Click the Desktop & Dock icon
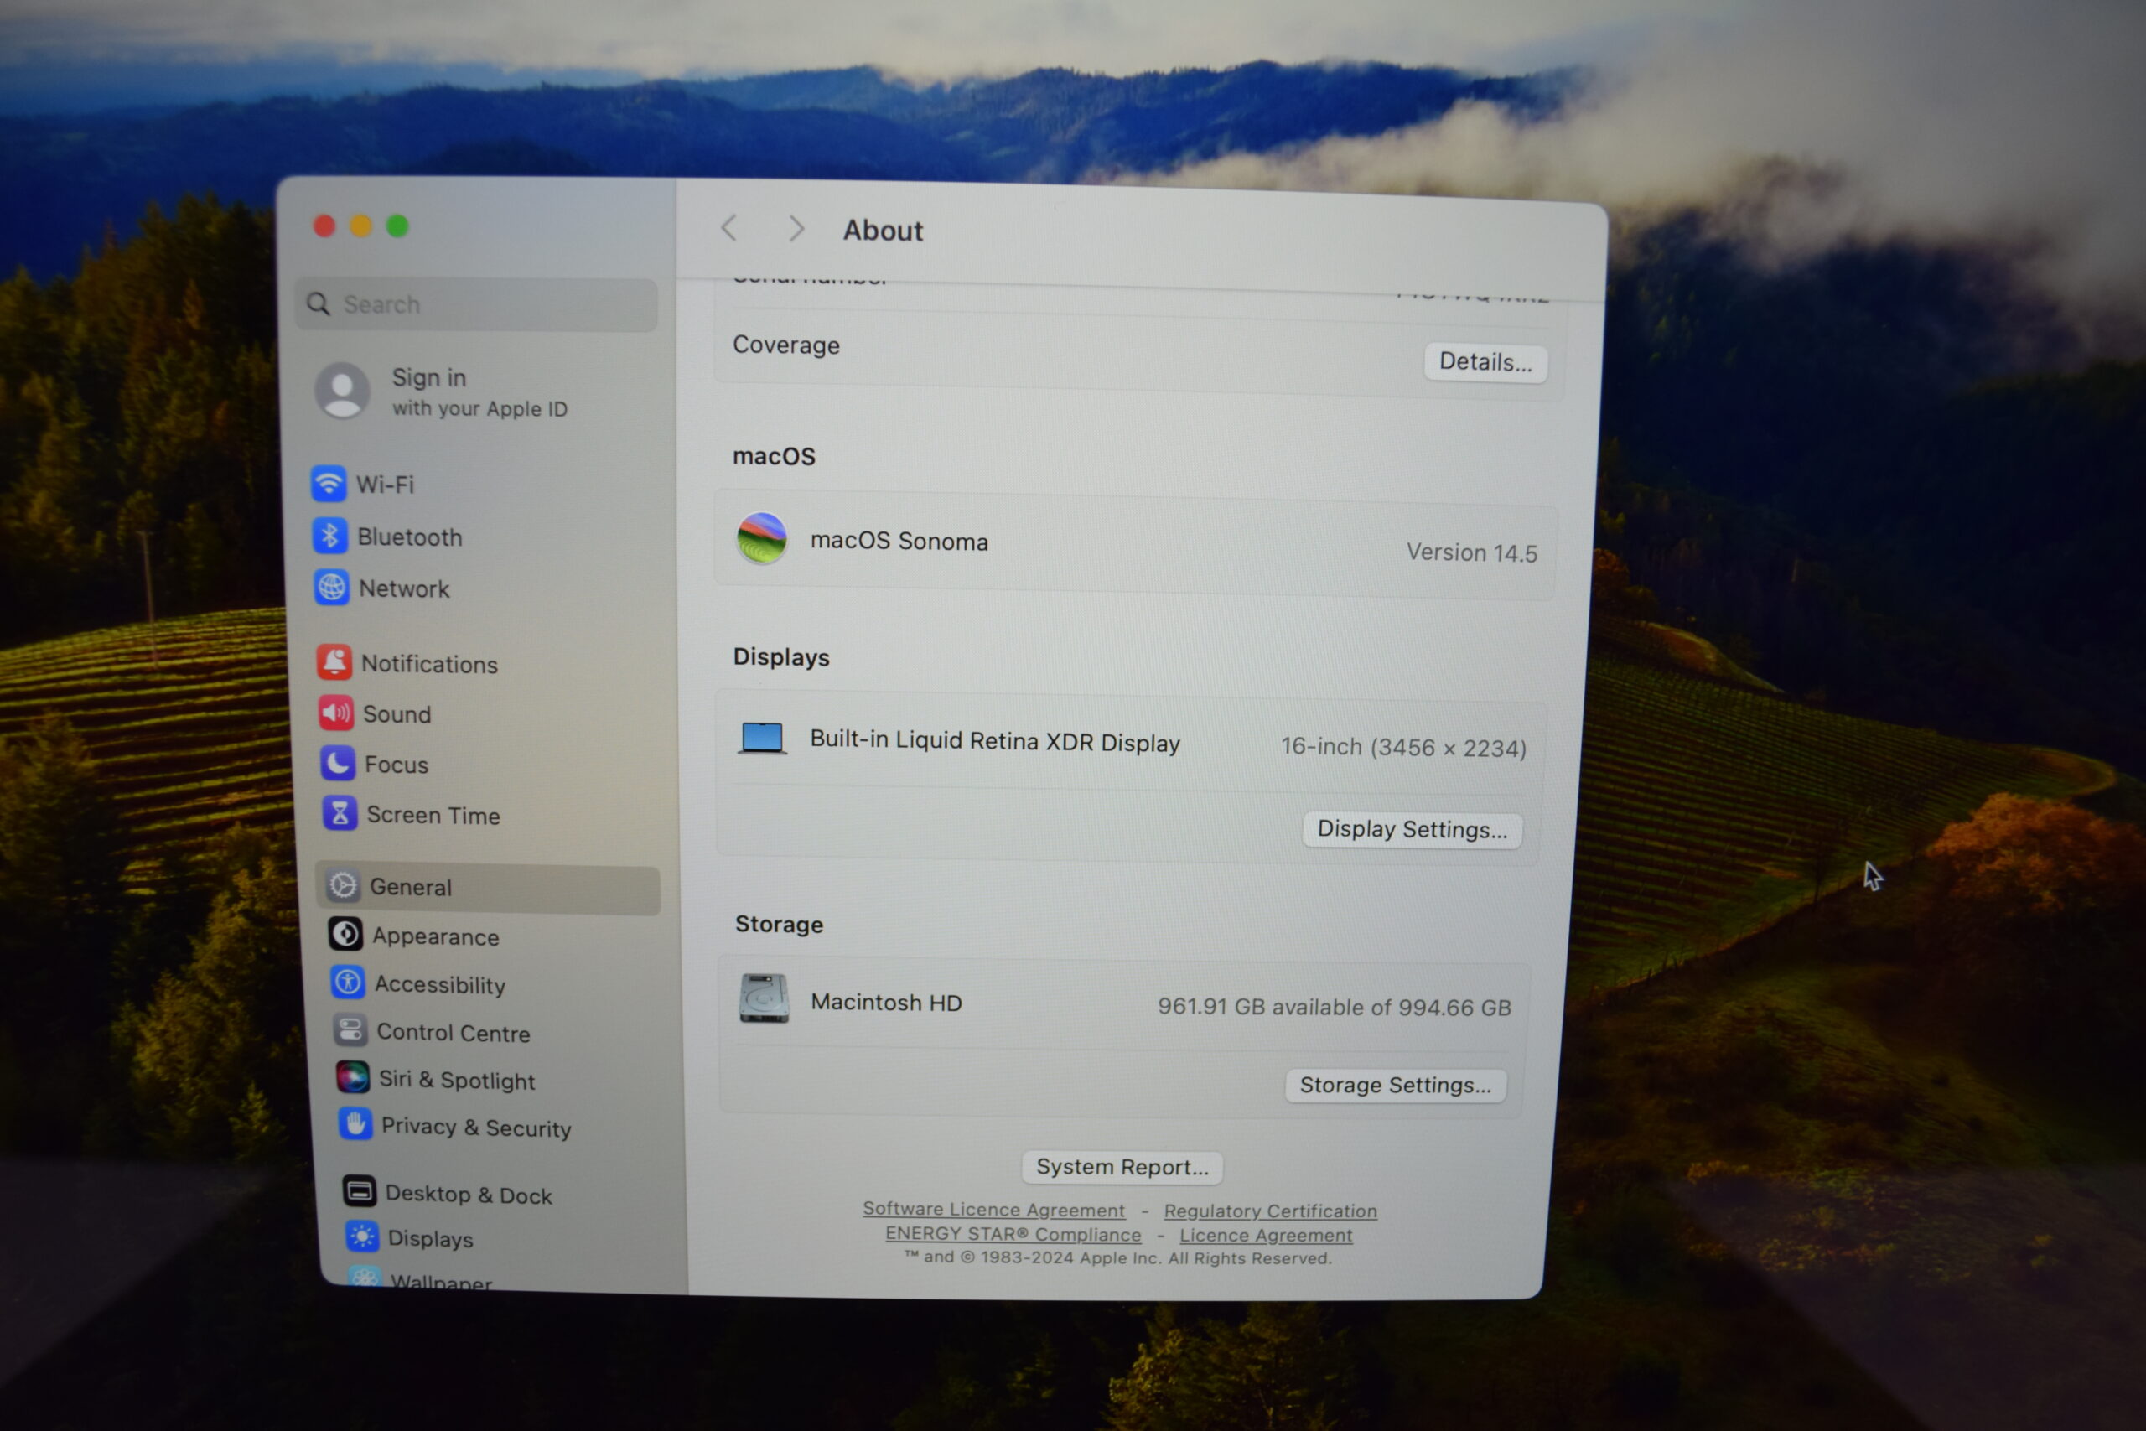The width and height of the screenshot is (2146, 1431). (360, 1191)
